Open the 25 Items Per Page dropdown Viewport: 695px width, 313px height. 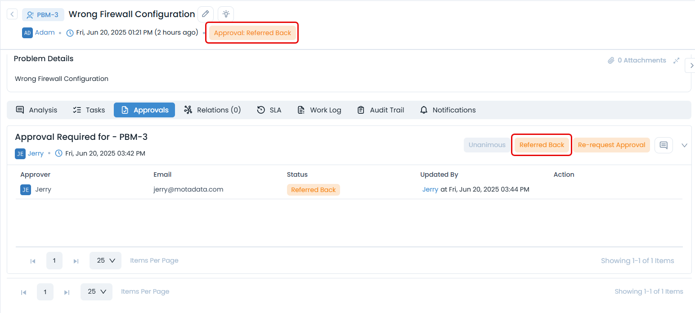(105, 260)
